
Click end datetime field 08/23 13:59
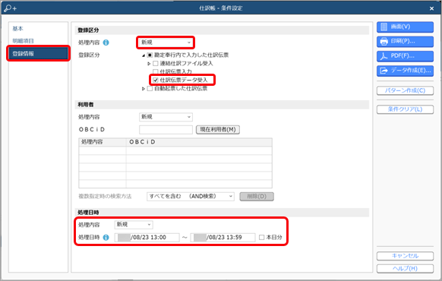click(x=223, y=237)
